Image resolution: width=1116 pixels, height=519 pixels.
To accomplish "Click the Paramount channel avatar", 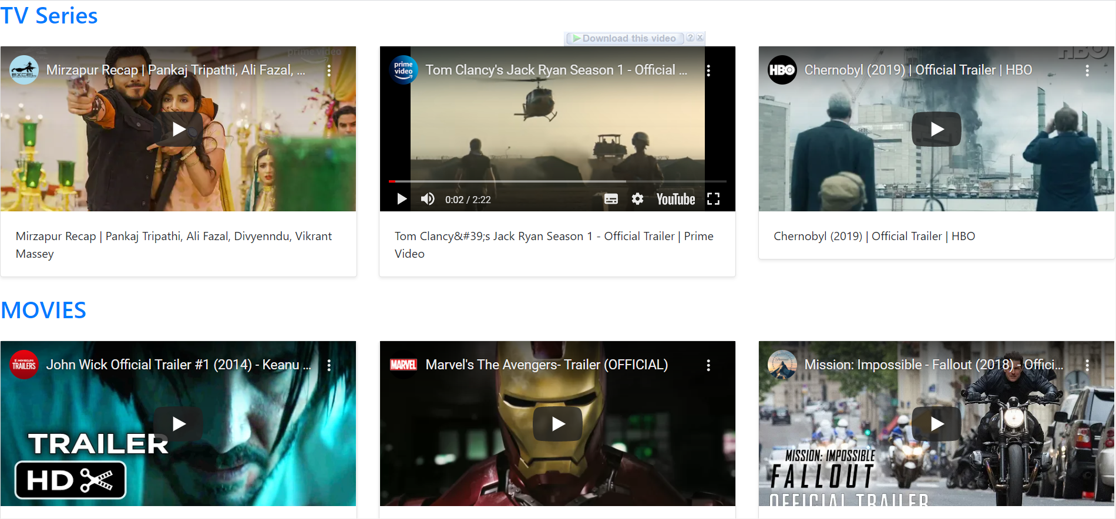I will click(x=782, y=365).
